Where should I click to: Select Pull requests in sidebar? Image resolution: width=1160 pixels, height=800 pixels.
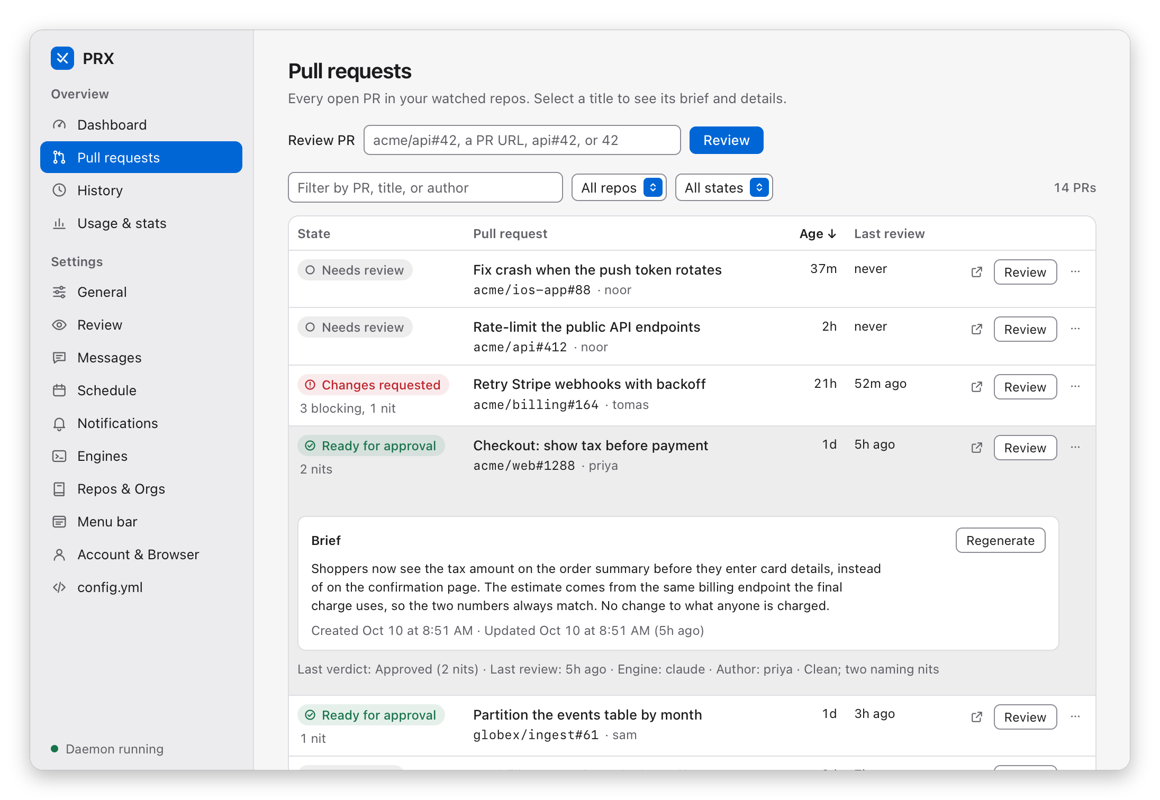141,157
